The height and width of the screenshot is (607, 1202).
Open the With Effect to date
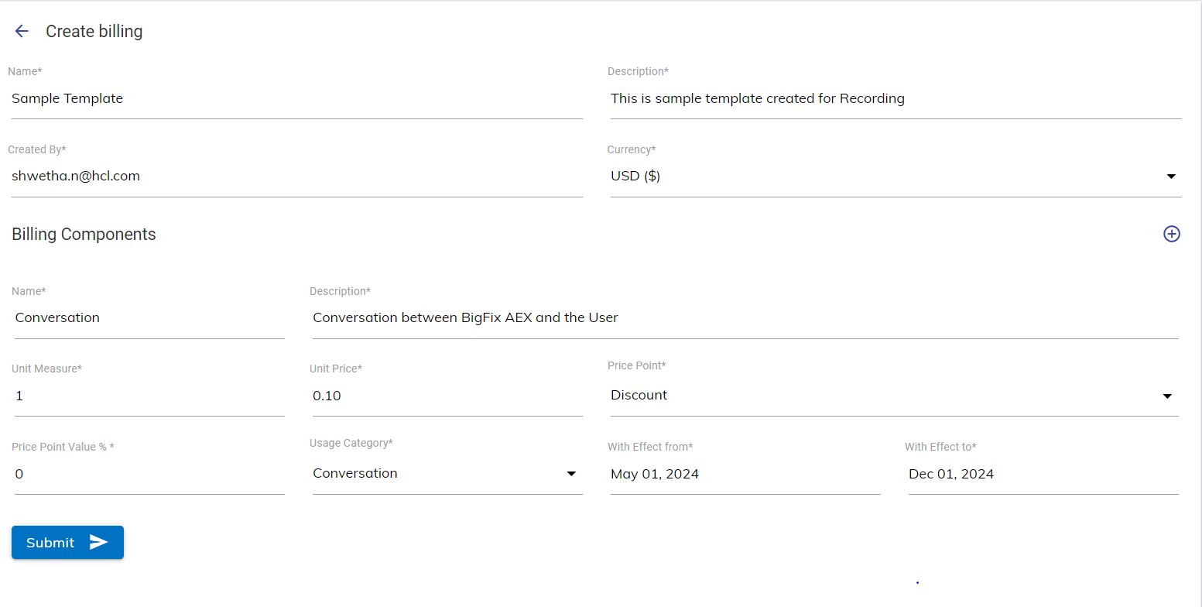click(x=1043, y=475)
